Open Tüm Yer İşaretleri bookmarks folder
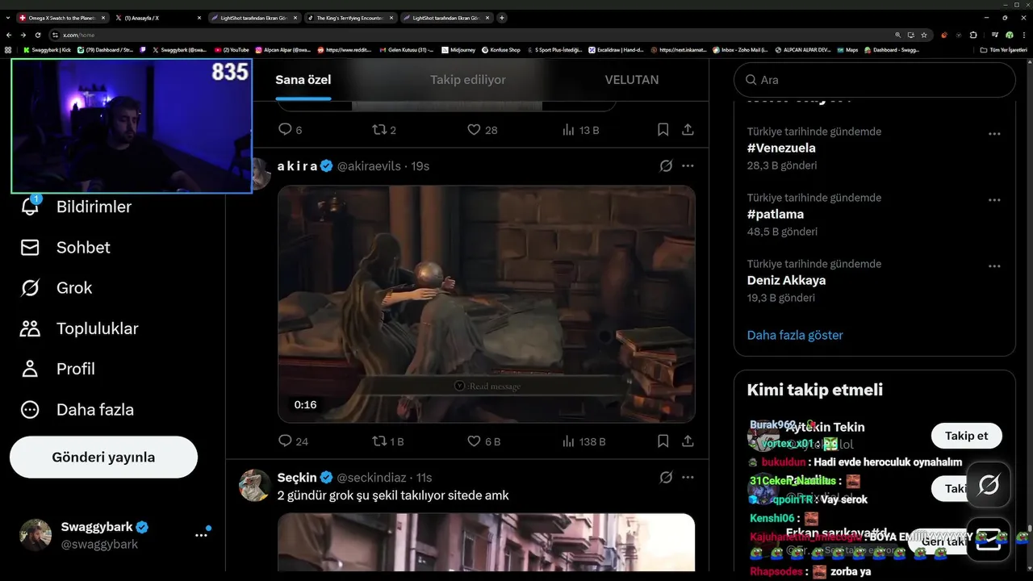 point(1003,50)
